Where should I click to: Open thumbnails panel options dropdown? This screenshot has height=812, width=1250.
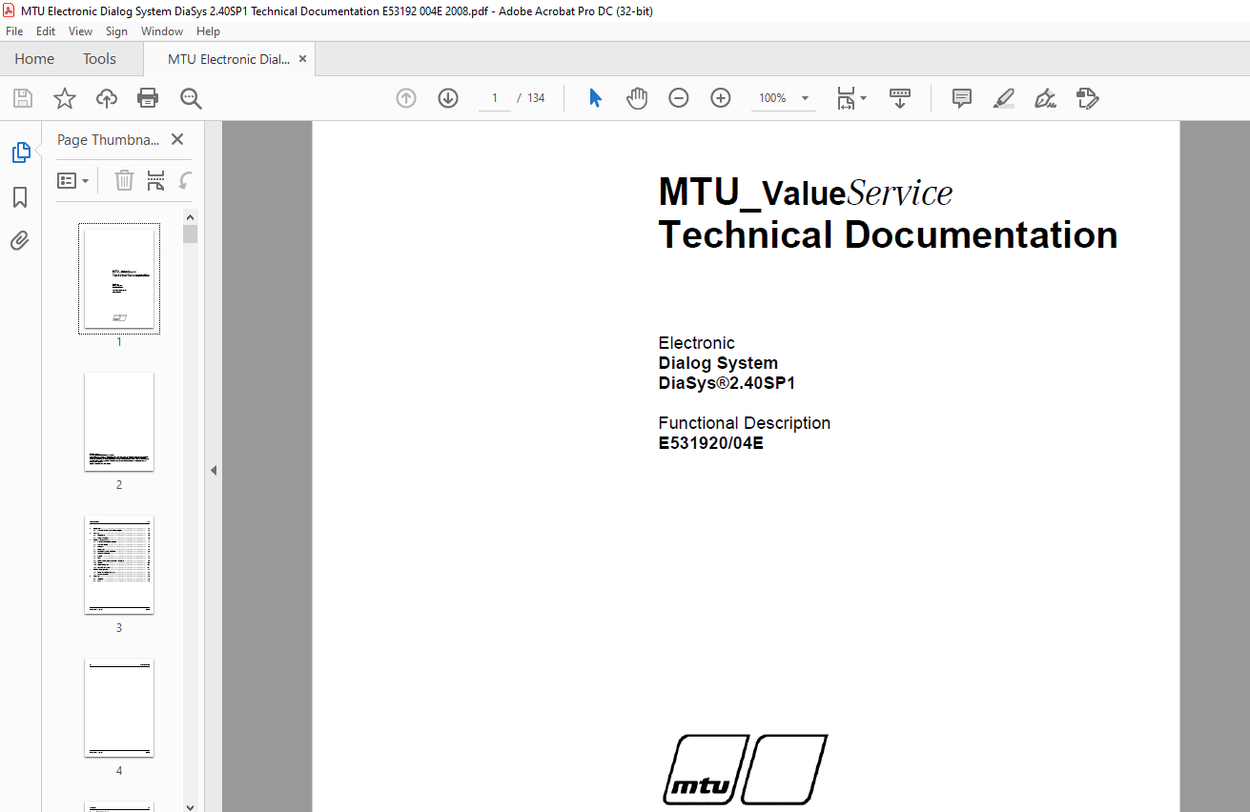[73, 180]
